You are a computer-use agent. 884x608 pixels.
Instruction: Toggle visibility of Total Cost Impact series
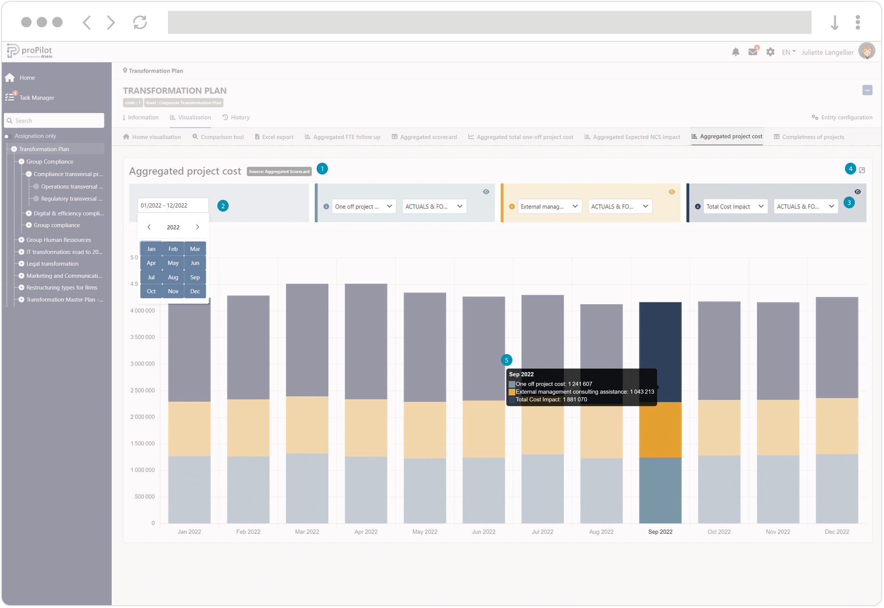coord(858,192)
